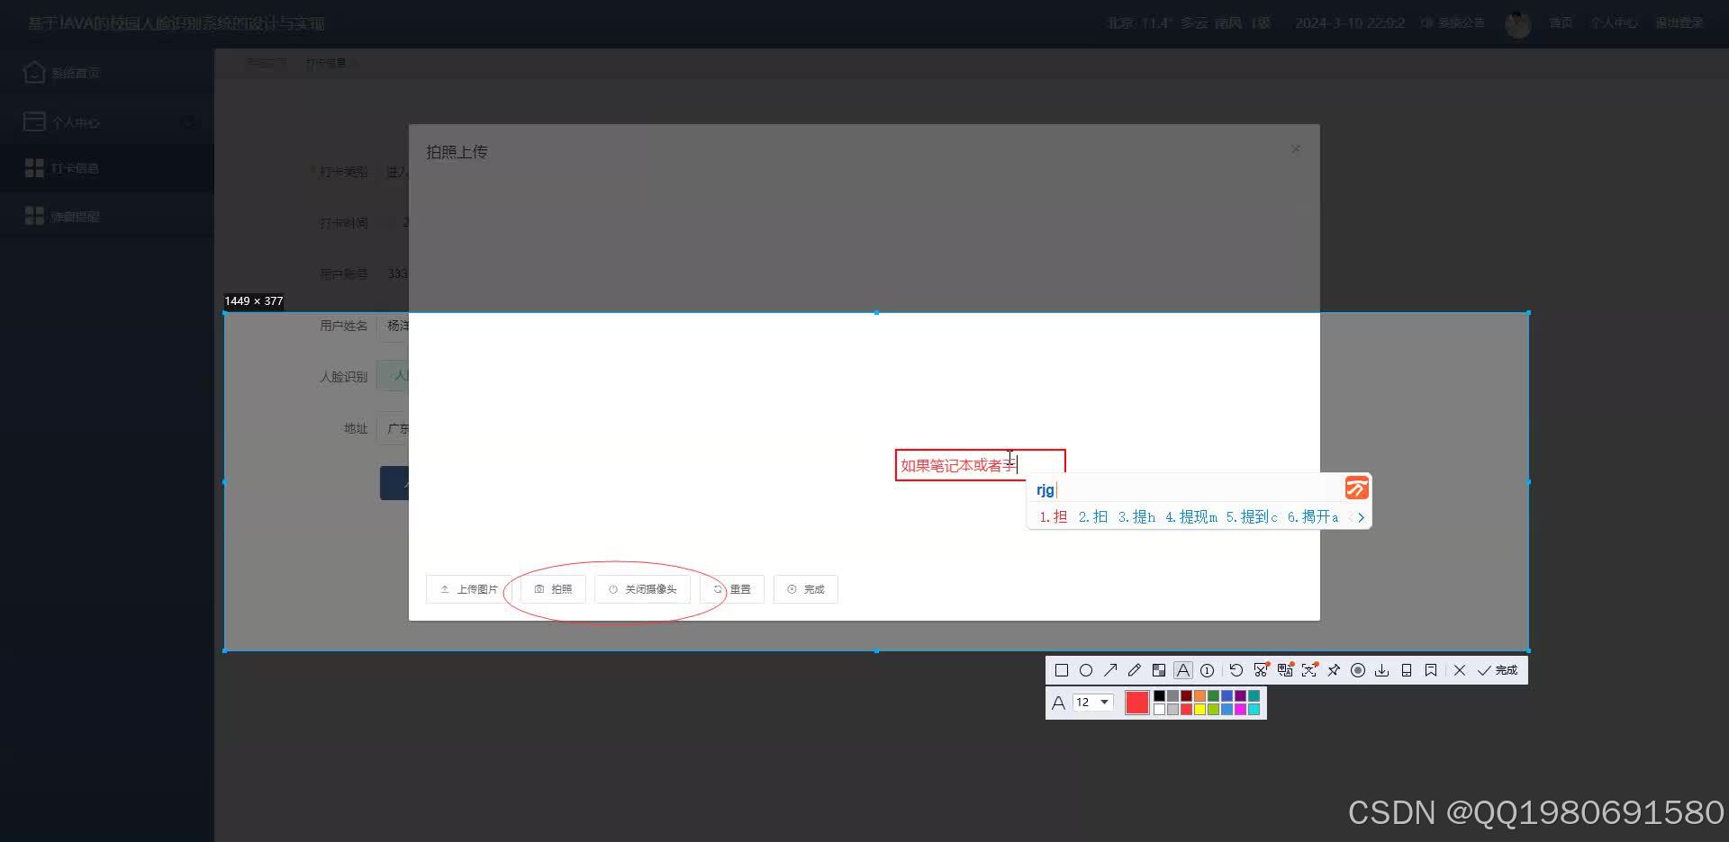Cancel the screenshot with the X icon
This screenshot has height=842, width=1729.
coord(1460,670)
